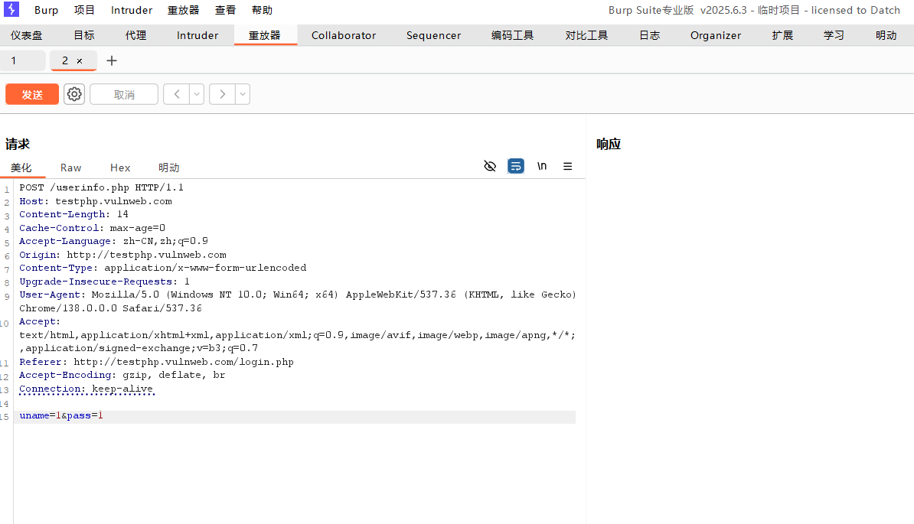Switch to the 对比工具 tab
Screen dimensions: 914x524
point(586,35)
